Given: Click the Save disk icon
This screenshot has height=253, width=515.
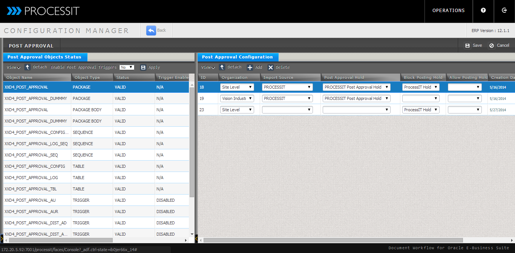Looking at the screenshot, I should coord(467,46).
